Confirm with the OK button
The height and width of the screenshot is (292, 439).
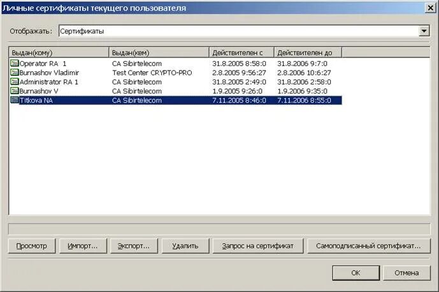(x=356, y=273)
